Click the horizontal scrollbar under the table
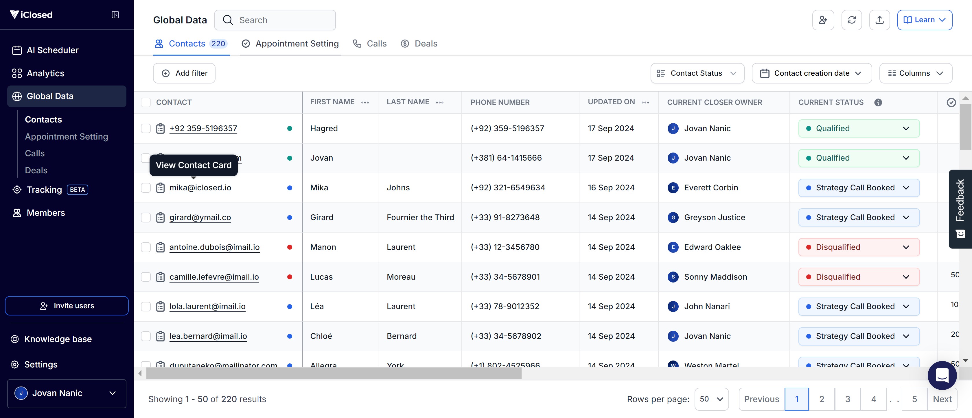Viewport: 972px width, 418px height. [334, 374]
